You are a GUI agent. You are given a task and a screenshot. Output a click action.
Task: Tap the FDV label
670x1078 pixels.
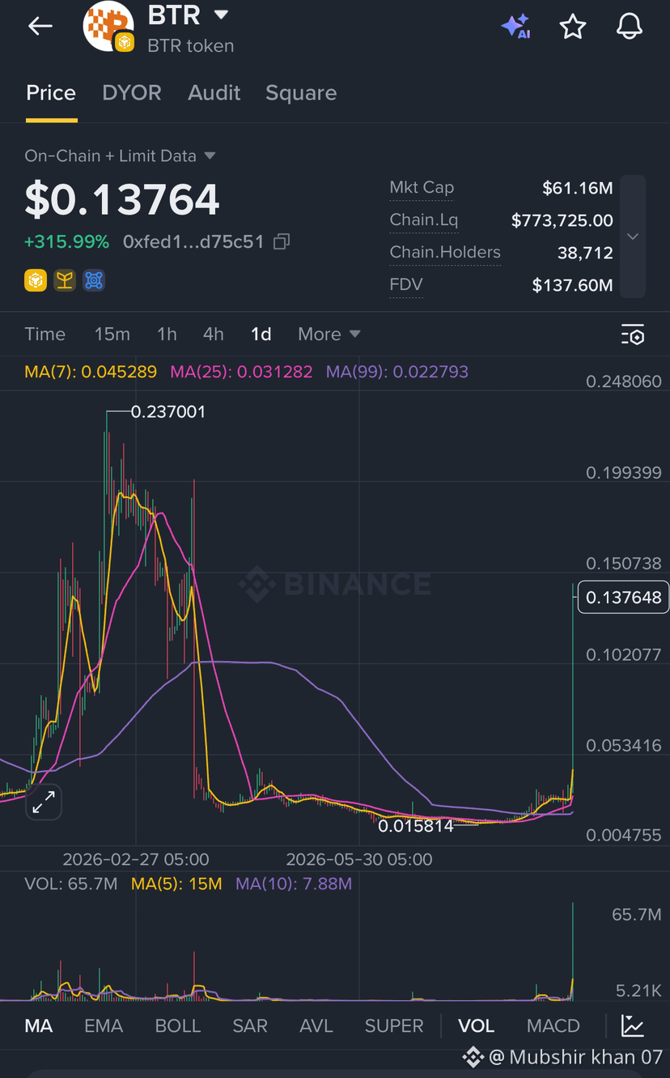coord(406,285)
